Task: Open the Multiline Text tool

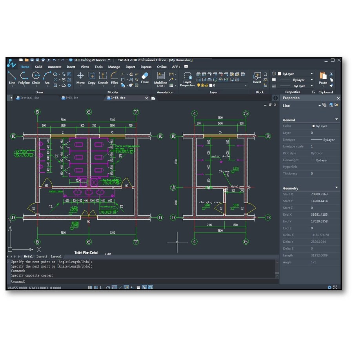Action: tap(160, 79)
